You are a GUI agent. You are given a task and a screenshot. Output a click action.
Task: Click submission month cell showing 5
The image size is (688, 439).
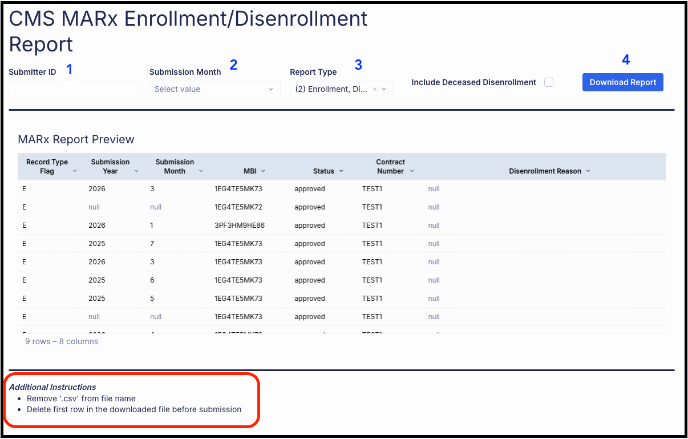point(152,299)
